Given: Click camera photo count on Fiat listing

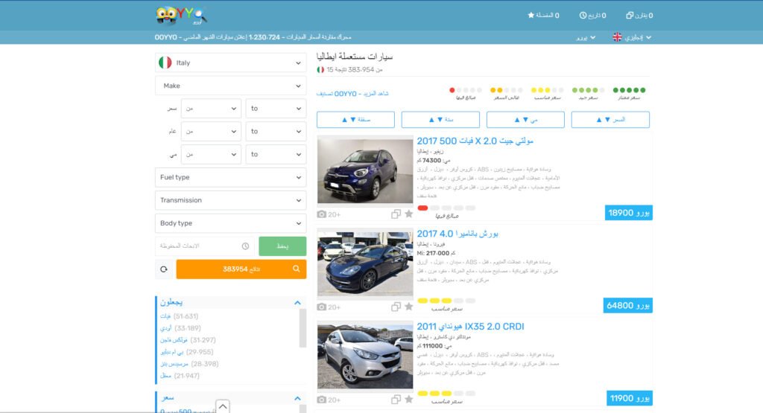Looking at the screenshot, I should 329,214.
